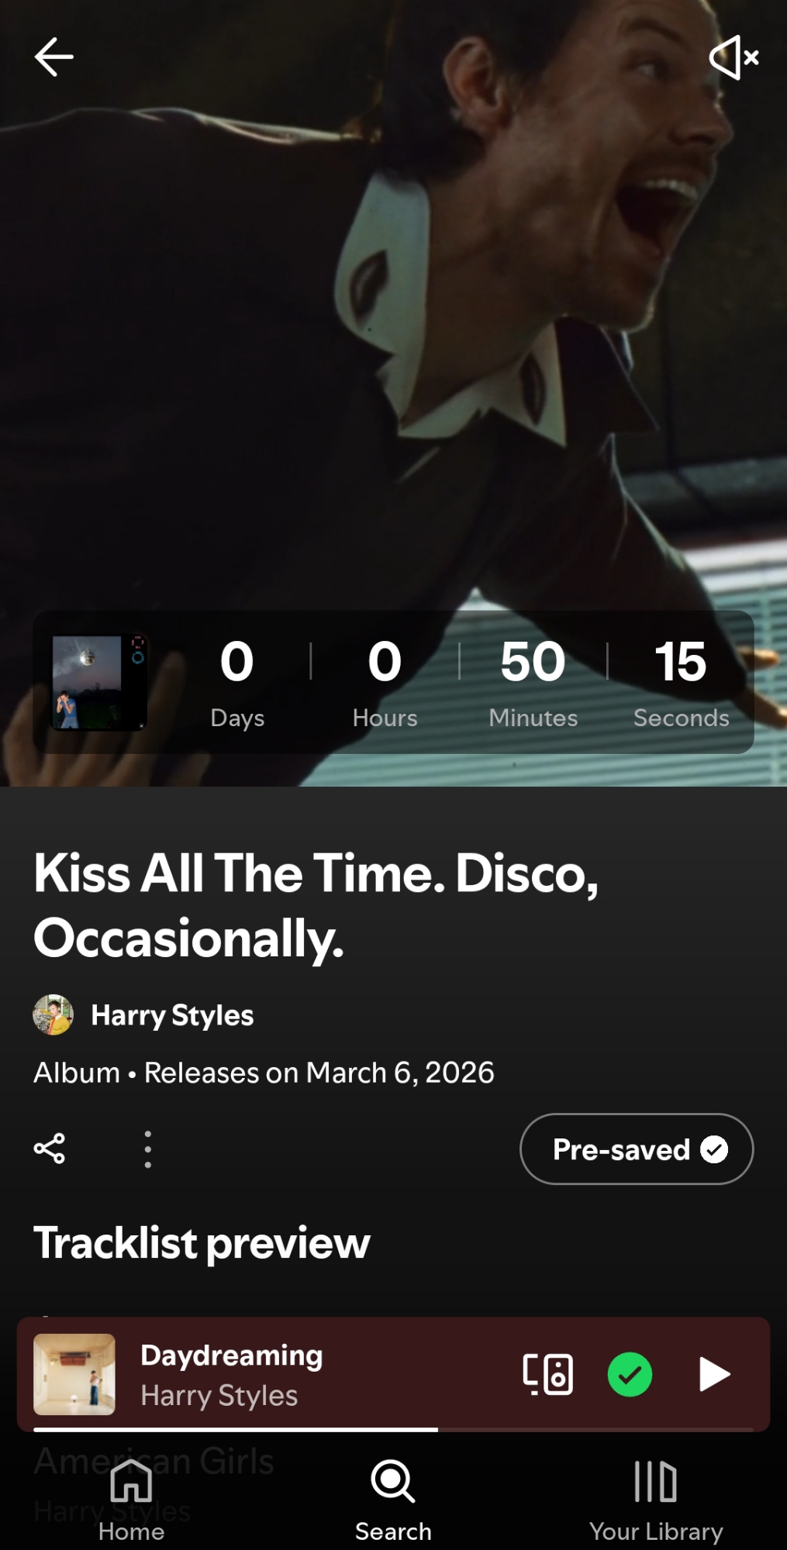
Task: Unmute the video preview sound
Action: pyautogui.click(x=733, y=57)
